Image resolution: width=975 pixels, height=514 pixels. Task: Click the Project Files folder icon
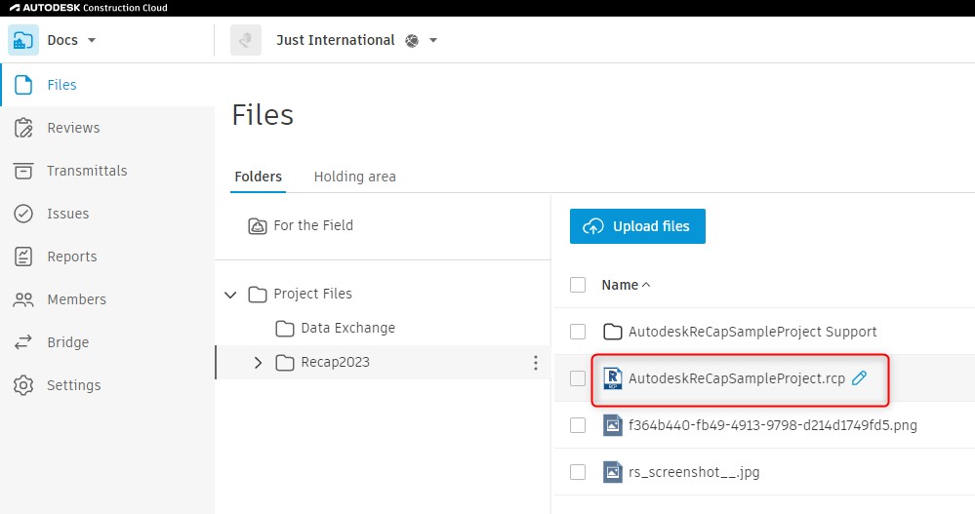[258, 294]
